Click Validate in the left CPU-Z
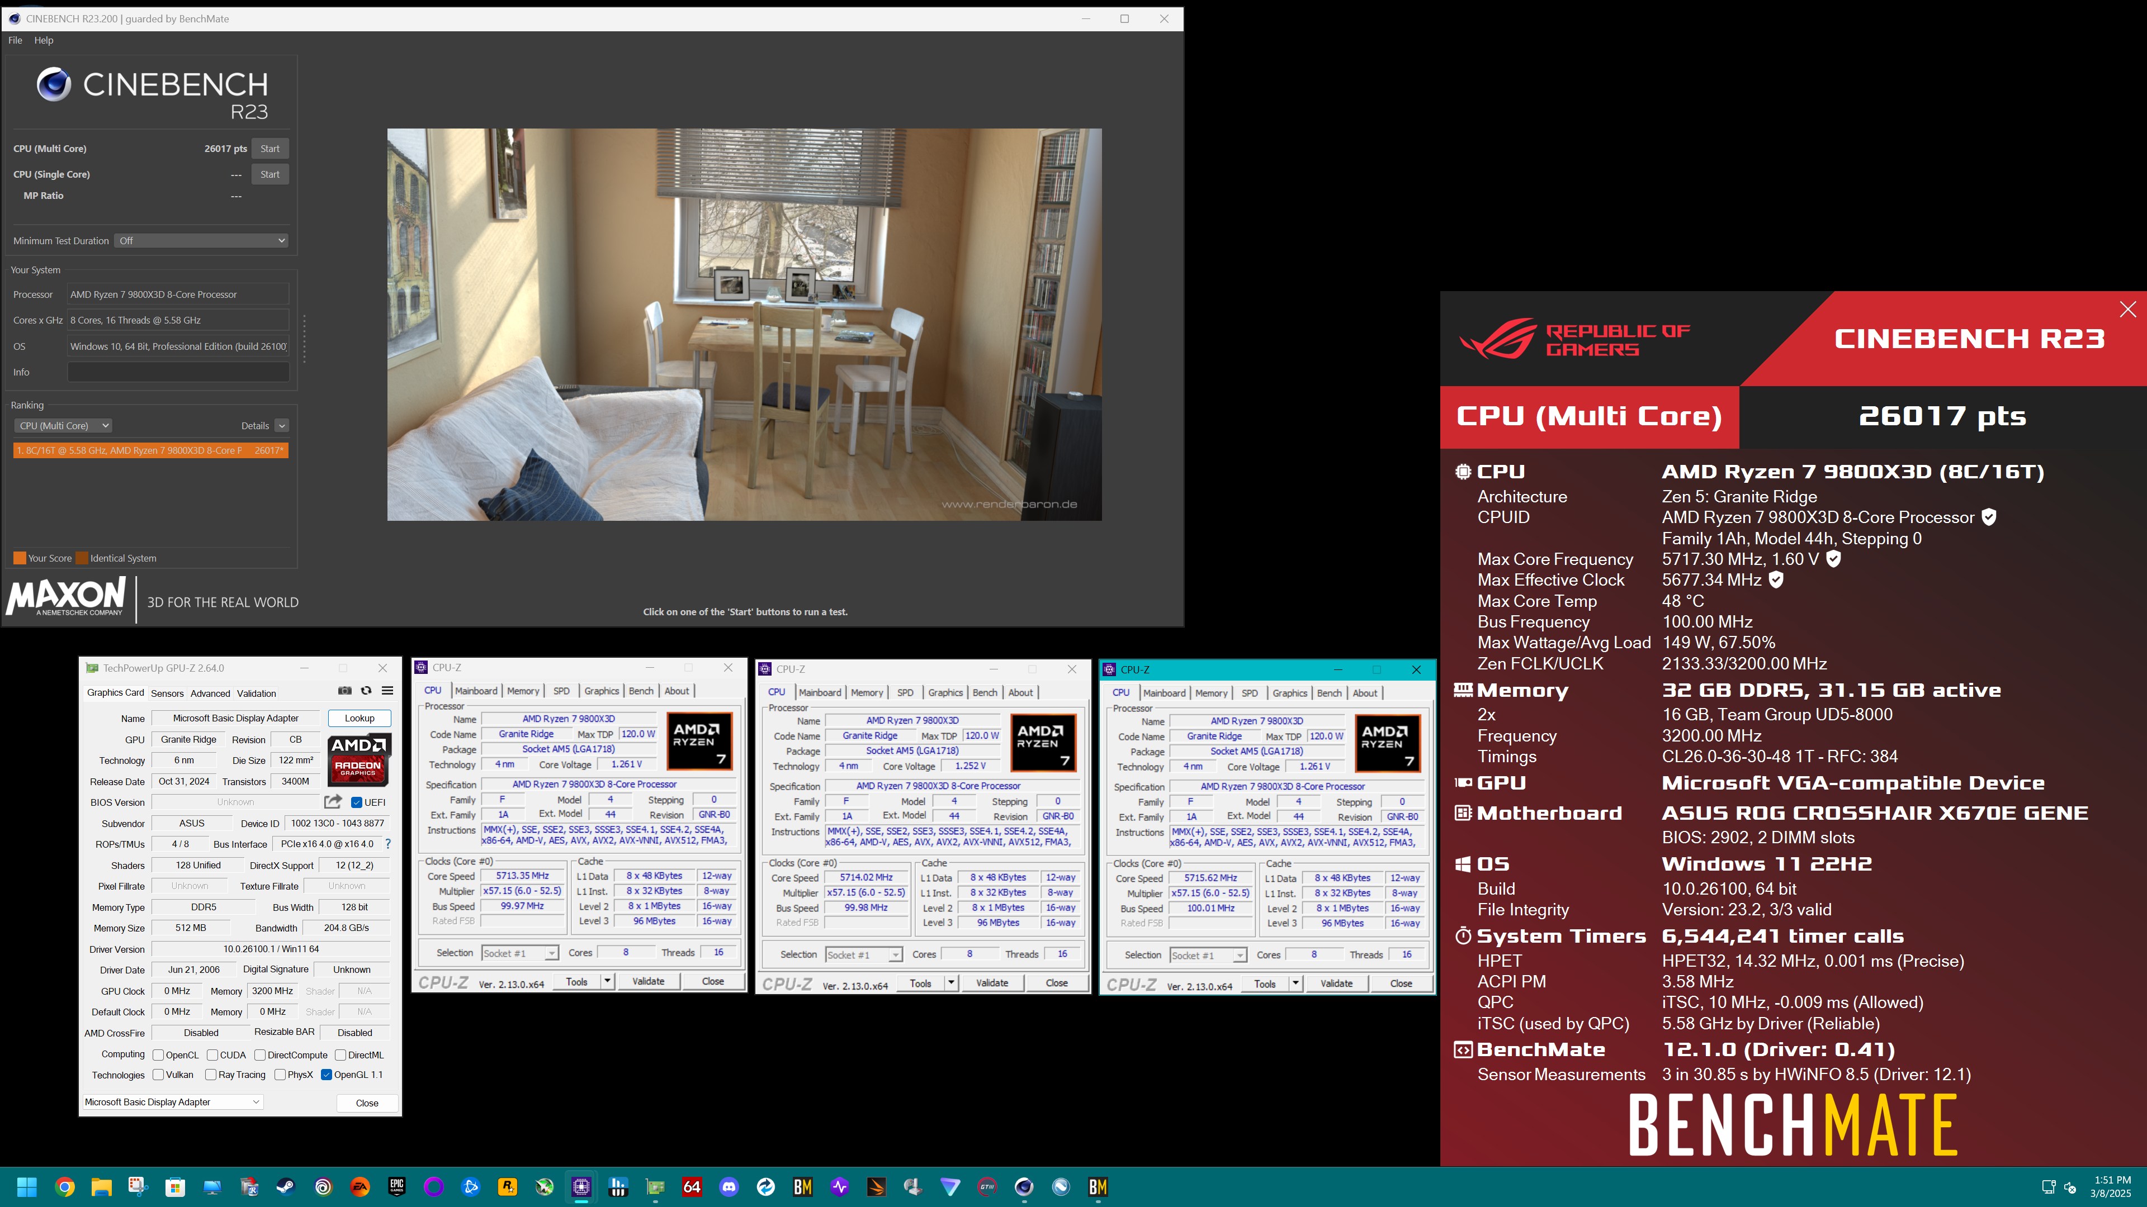The image size is (2147, 1207). [649, 981]
